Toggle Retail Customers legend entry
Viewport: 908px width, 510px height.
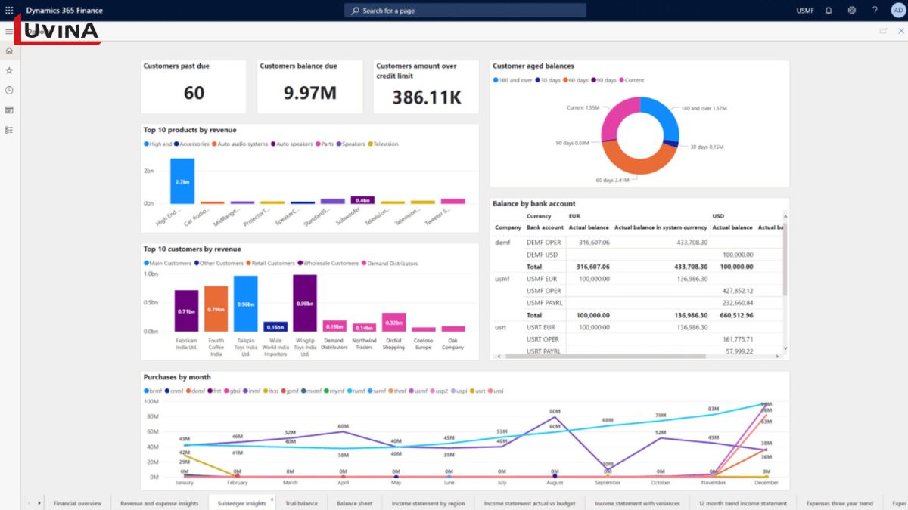click(x=270, y=264)
